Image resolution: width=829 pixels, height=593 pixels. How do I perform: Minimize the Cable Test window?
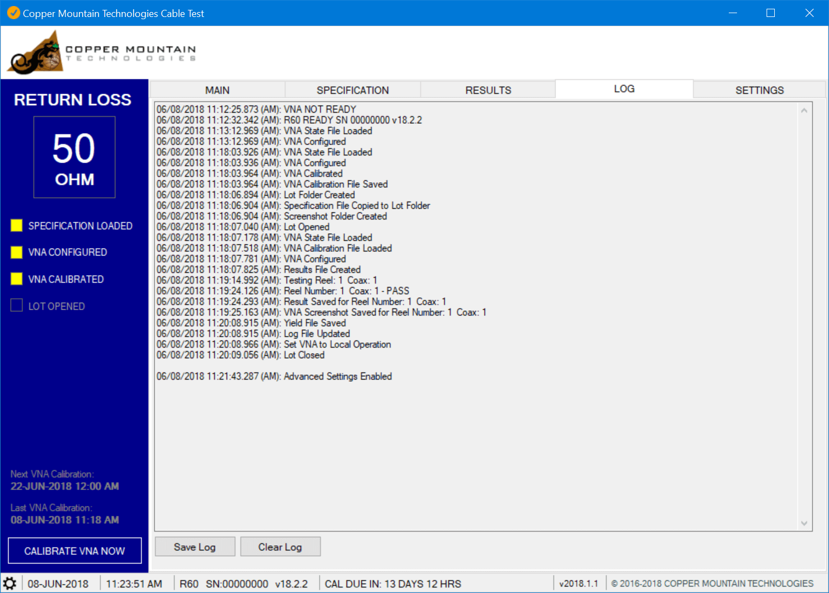(733, 13)
